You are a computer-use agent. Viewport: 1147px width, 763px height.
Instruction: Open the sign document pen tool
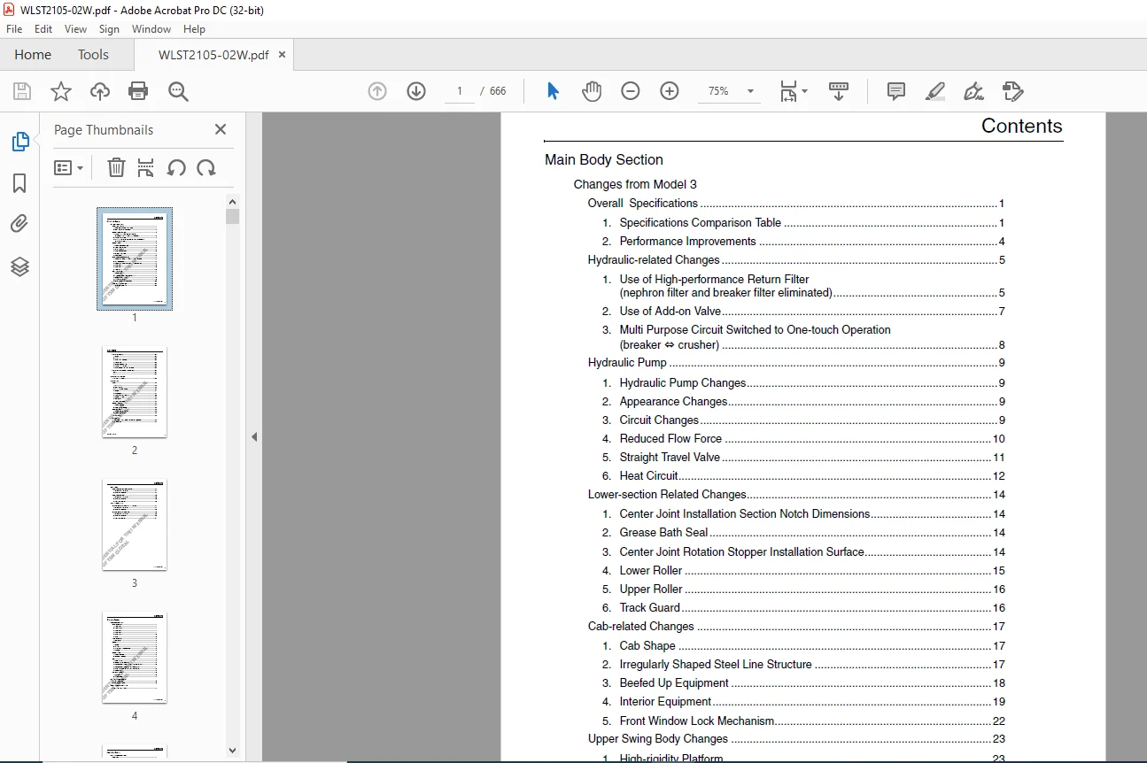(x=973, y=91)
